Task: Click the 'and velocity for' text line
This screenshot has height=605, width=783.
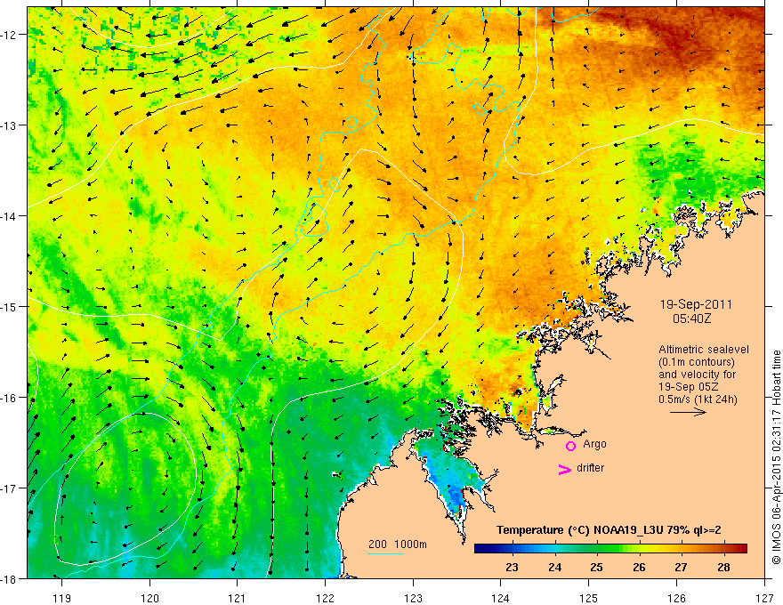Action: (x=697, y=375)
